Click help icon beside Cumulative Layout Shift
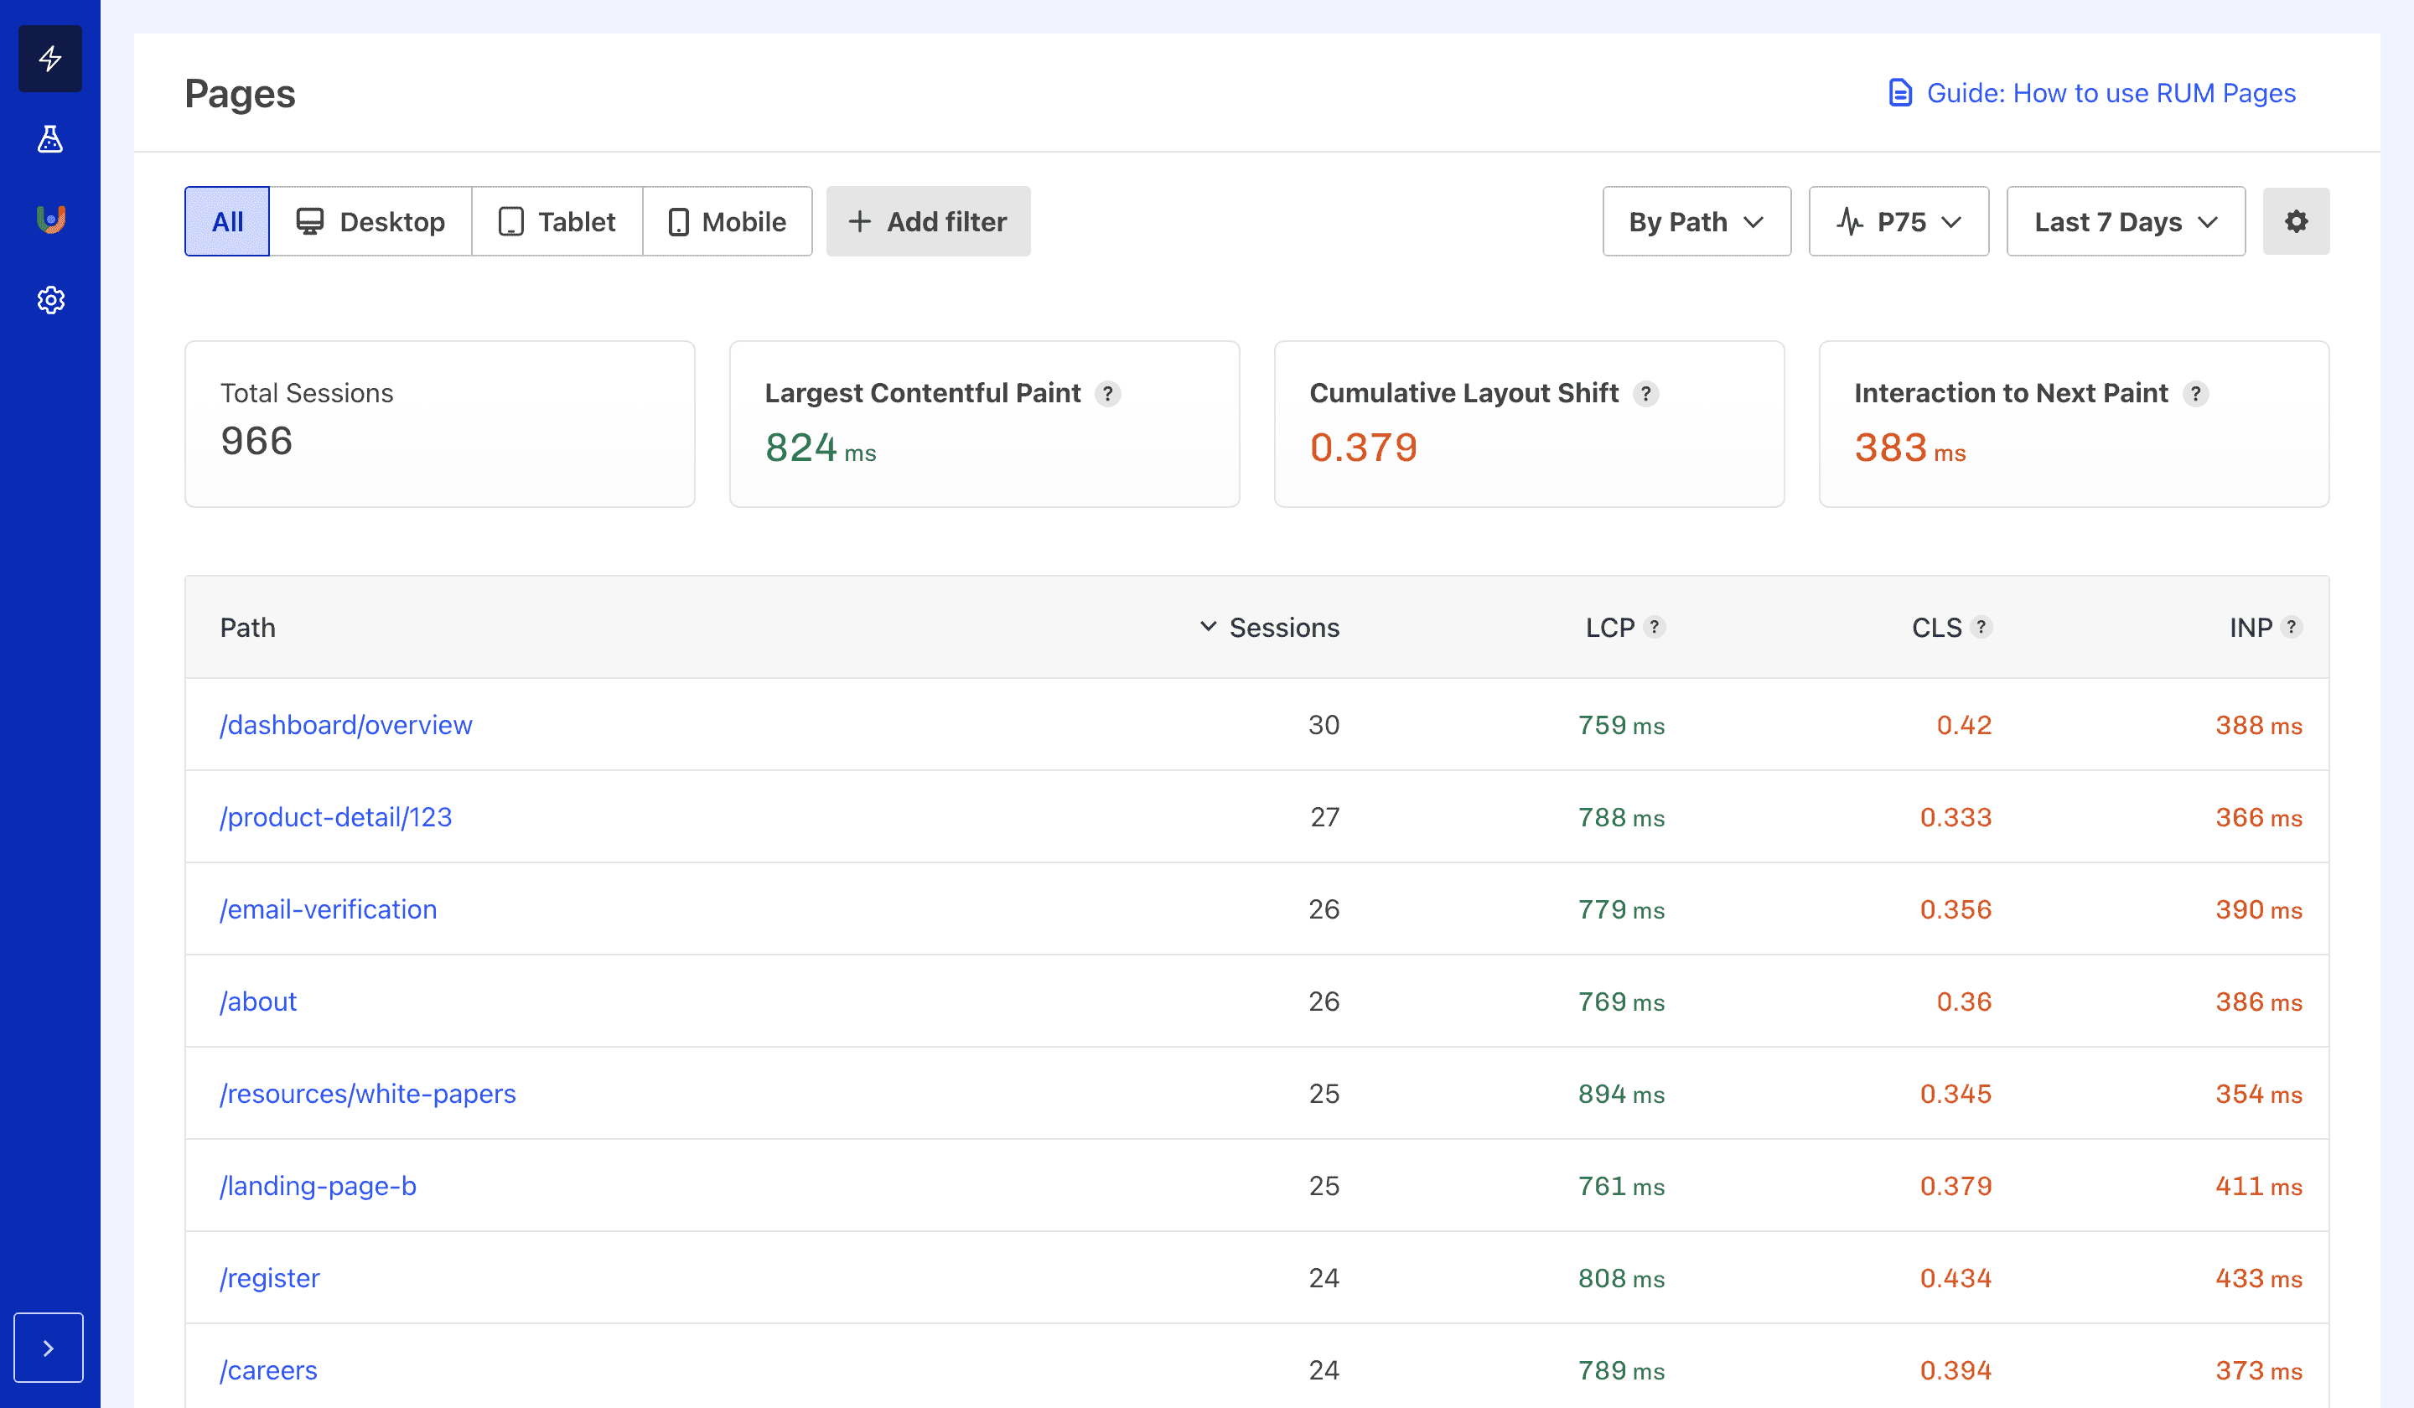 1645,394
